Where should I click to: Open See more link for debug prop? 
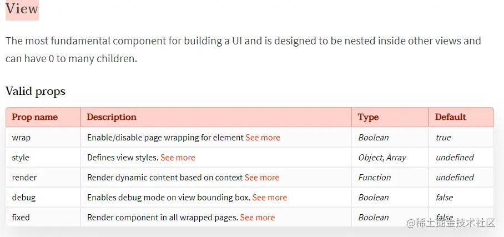269,198
